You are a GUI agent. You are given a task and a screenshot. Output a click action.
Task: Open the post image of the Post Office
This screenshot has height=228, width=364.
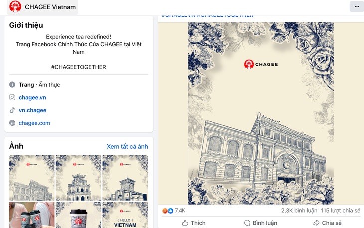point(261,113)
